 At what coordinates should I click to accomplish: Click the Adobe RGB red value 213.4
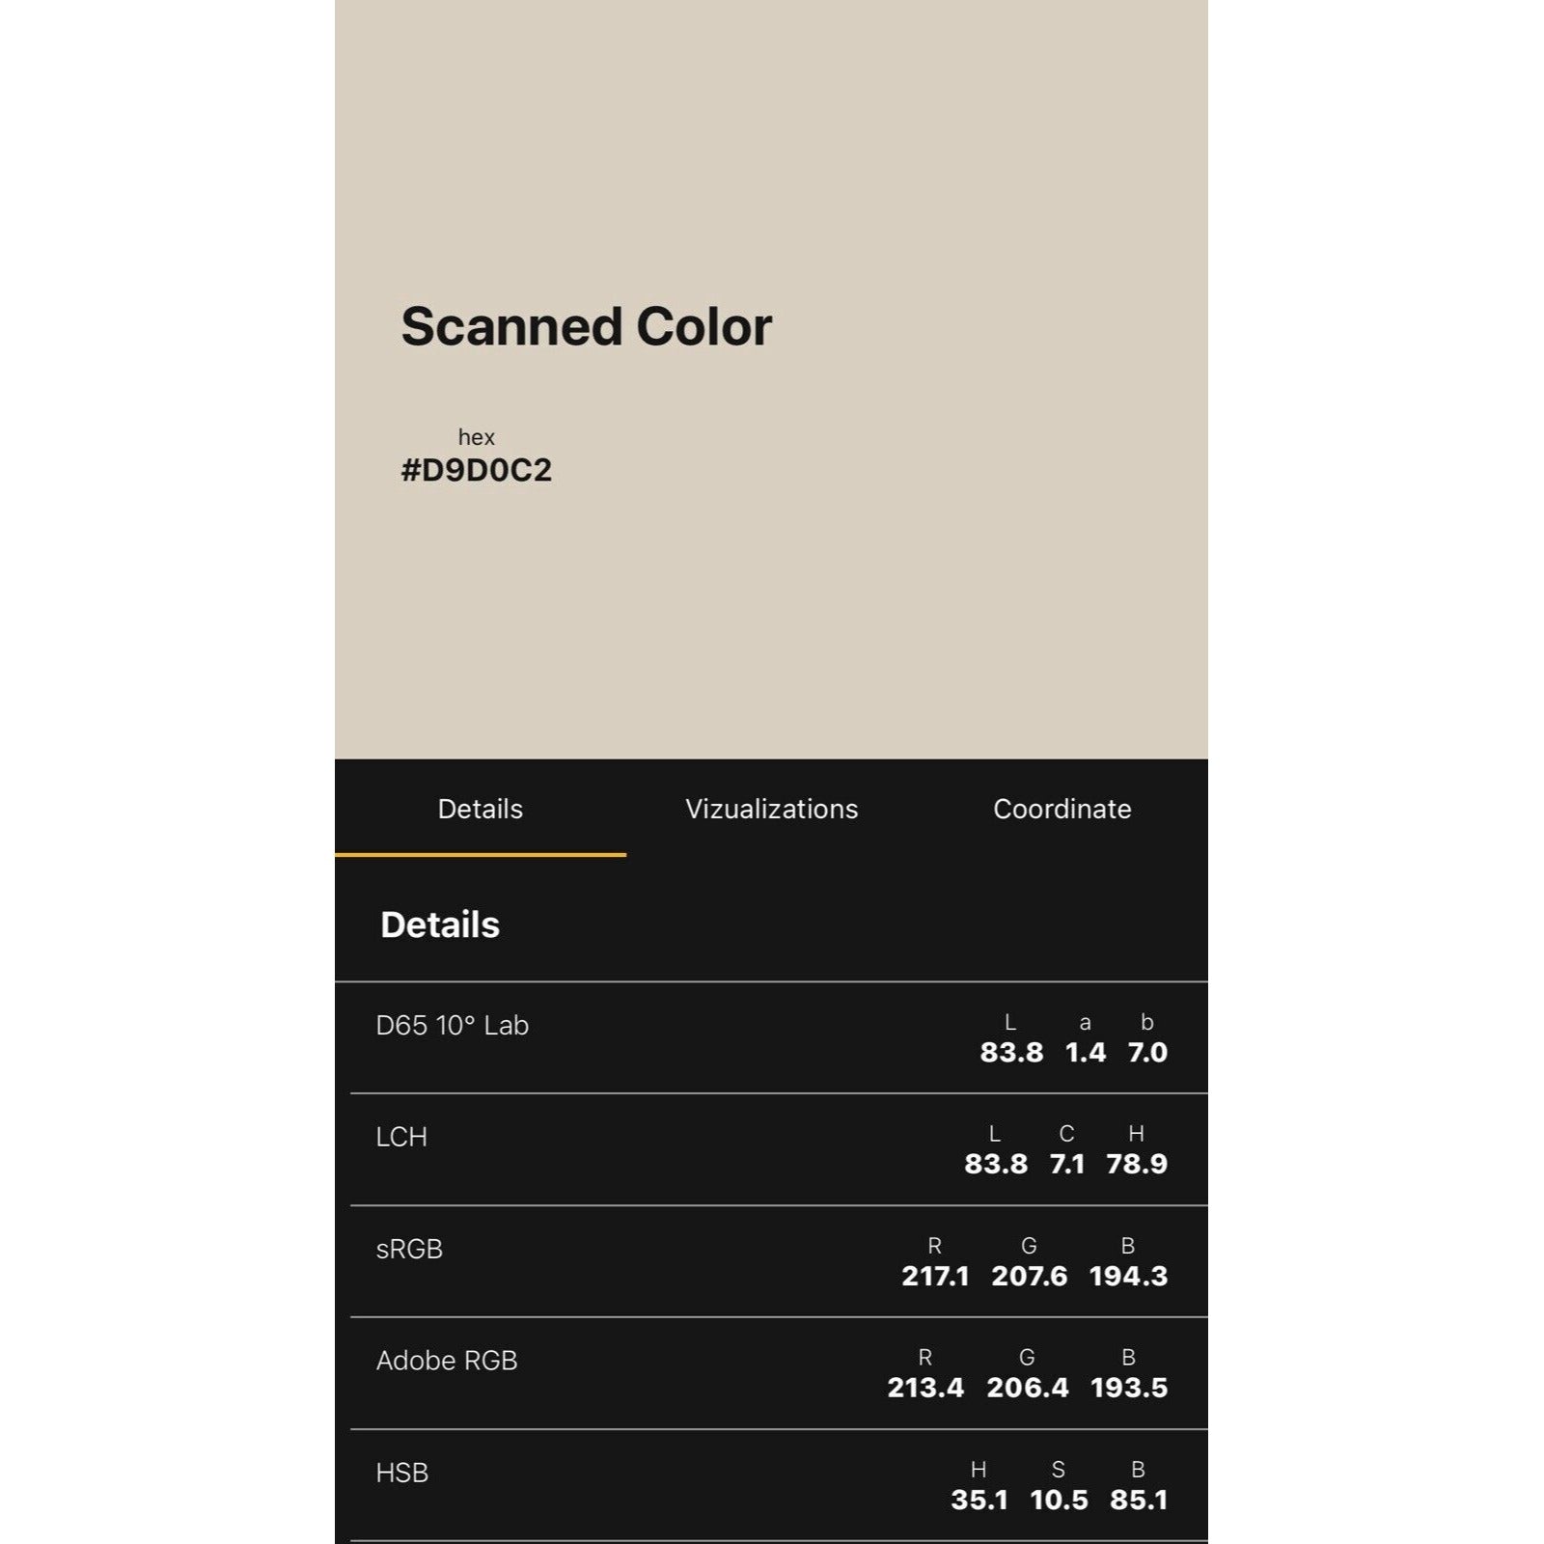925,1388
